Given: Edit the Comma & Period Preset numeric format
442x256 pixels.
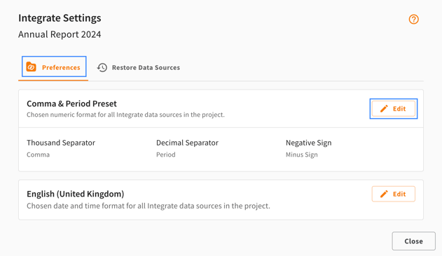Looking at the screenshot, I should 393,108.
